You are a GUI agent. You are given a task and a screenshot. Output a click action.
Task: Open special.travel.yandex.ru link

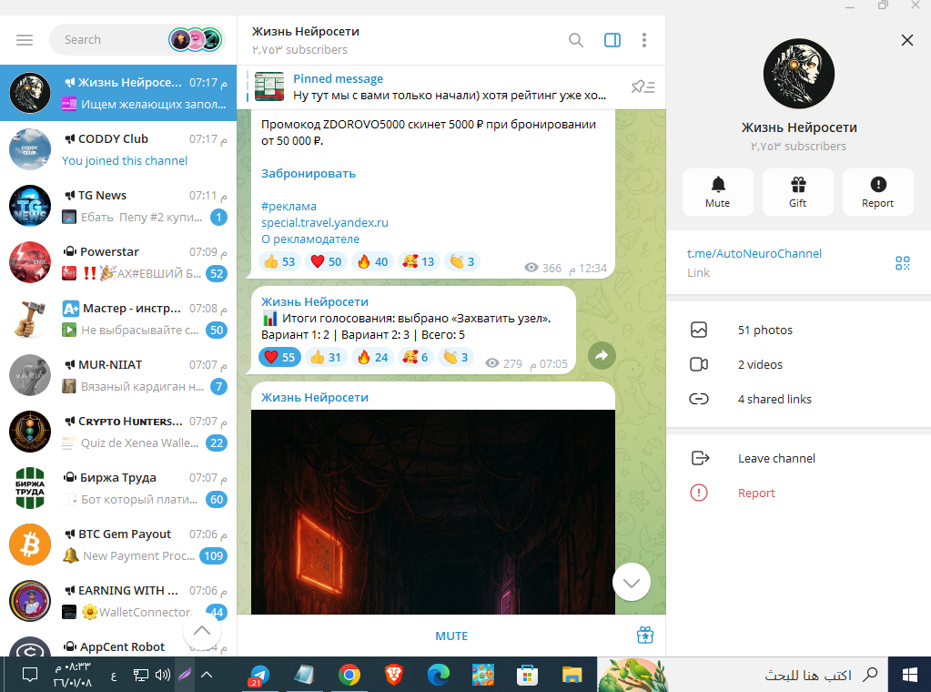click(325, 223)
